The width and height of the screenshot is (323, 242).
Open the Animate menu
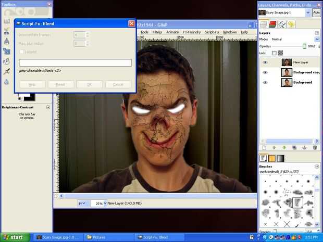[x=172, y=32]
